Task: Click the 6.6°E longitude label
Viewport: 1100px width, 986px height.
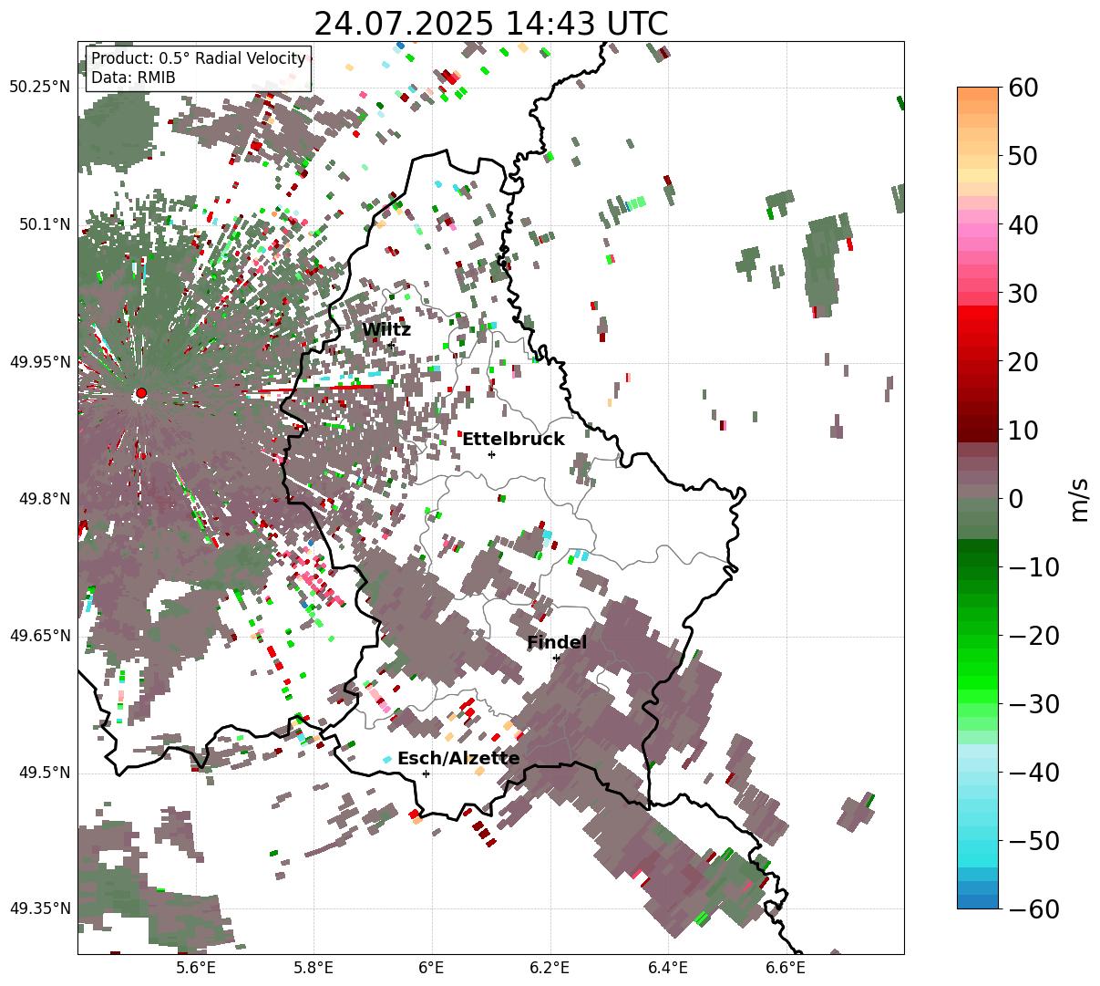Action: 786,968
